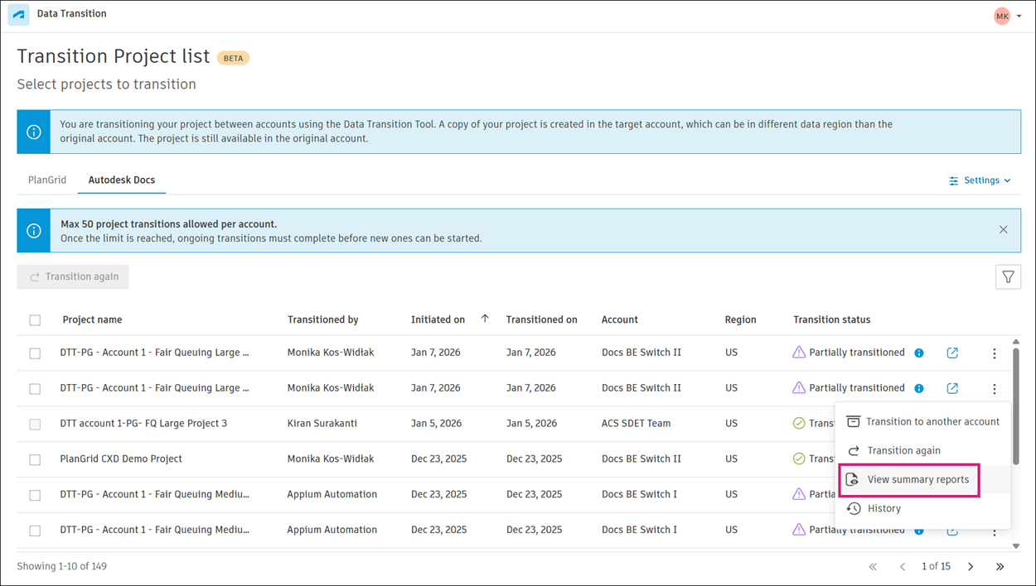Click info icon beside first Partially transitioned status
This screenshot has width=1036, height=586.
(x=918, y=353)
